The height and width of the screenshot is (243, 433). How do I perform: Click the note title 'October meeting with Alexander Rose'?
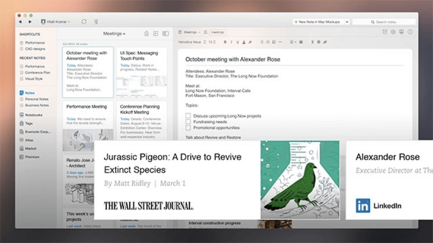pos(233,59)
